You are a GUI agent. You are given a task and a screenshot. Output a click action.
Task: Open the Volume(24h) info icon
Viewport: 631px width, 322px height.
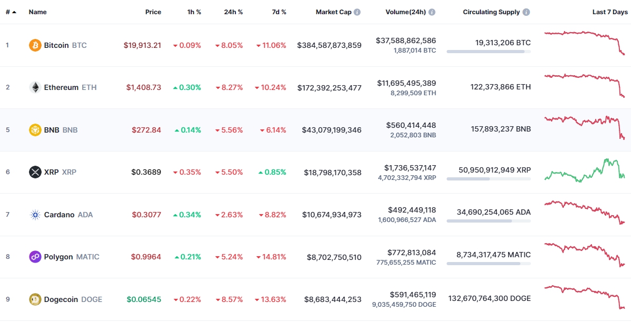pos(431,12)
